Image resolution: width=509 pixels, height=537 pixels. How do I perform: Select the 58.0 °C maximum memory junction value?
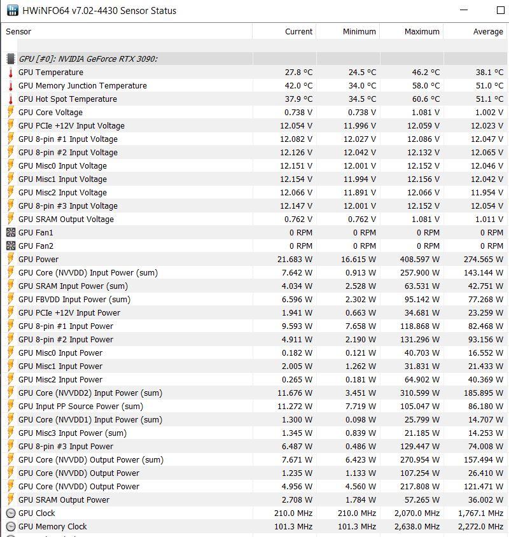point(426,86)
